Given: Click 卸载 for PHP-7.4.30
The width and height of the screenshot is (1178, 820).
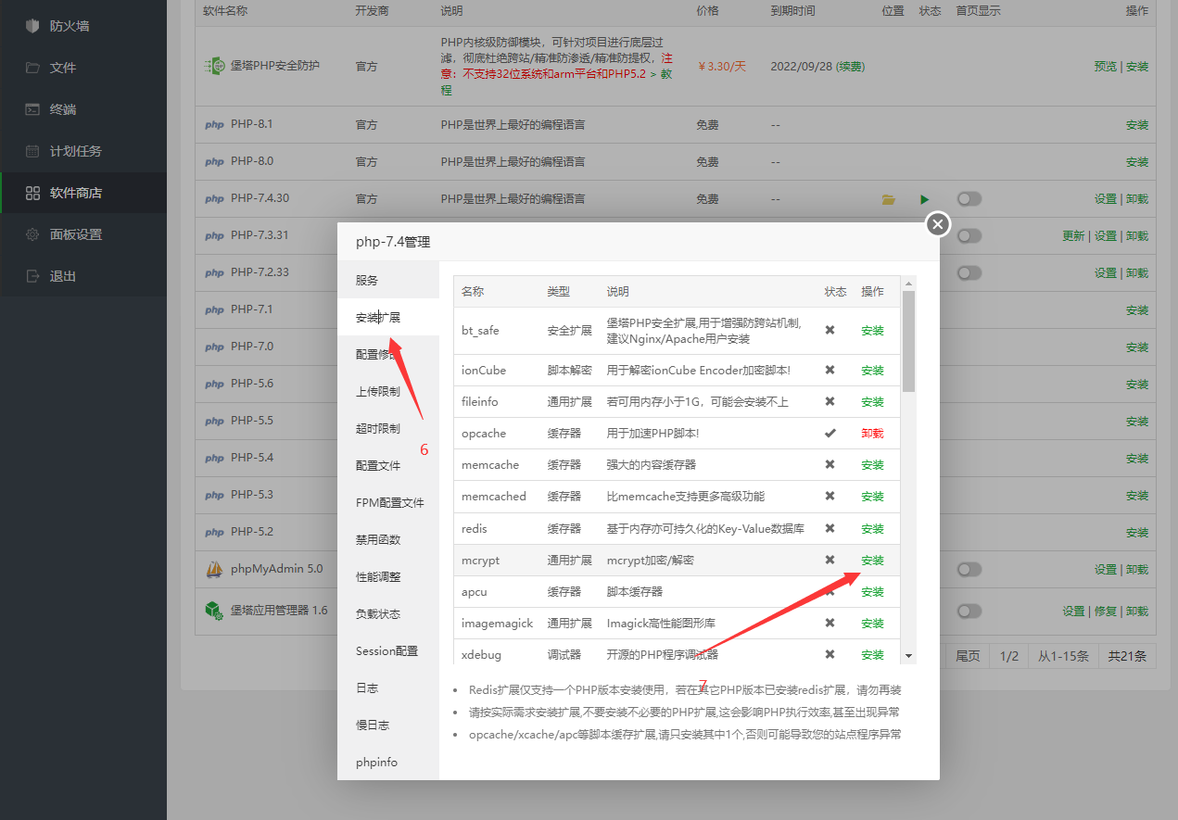Looking at the screenshot, I should tap(1137, 199).
